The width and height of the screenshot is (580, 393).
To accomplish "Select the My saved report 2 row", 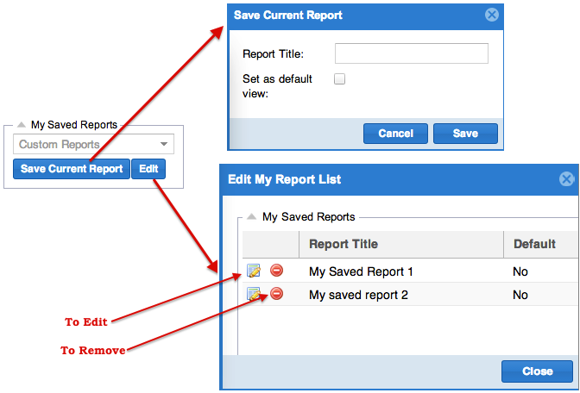I will (359, 295).
